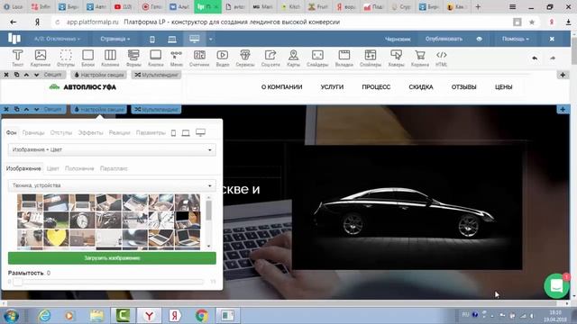Select the Карты maps tool

[293, 58]
